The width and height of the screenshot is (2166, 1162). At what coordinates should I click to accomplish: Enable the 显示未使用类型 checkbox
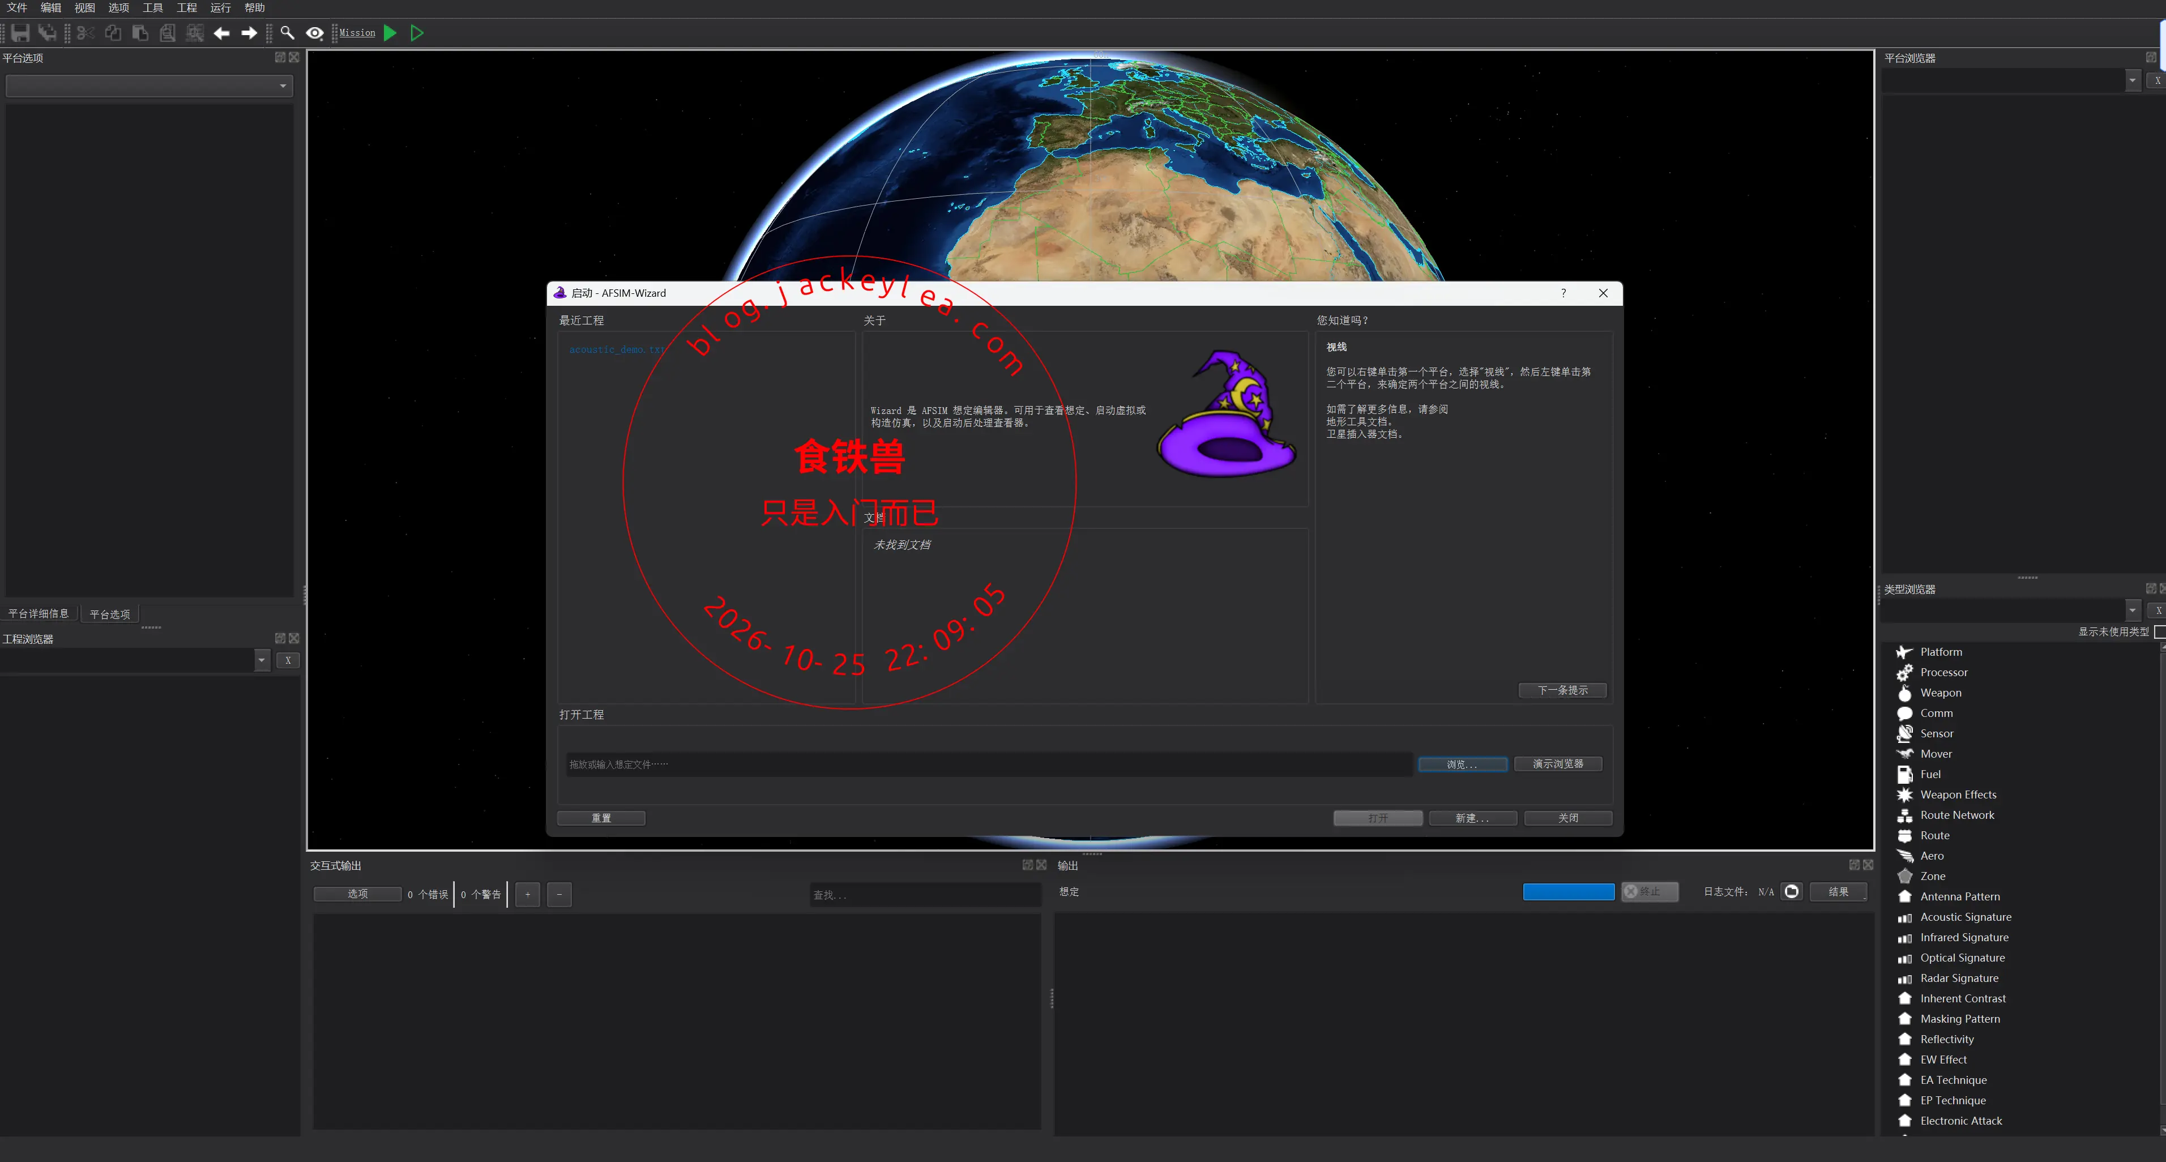click(2160, 631)
